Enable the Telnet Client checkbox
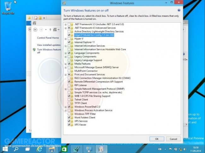Screen dimensions: 205x153 69,99
